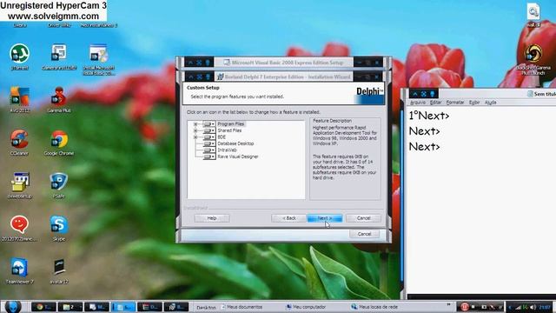Viewport: 556px width, 313px height.
Task: Click Help in the Delphi wizard
Action: coord(212,218)
